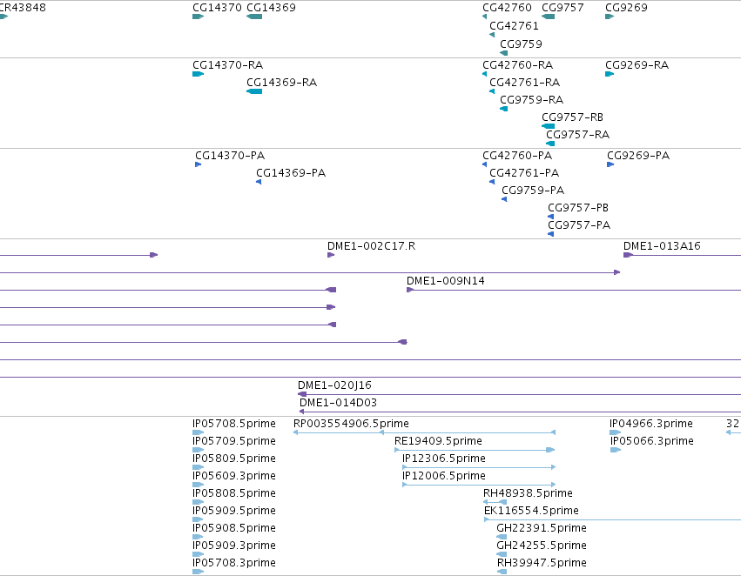Select EST RH48938.5prime

[495, 502]
